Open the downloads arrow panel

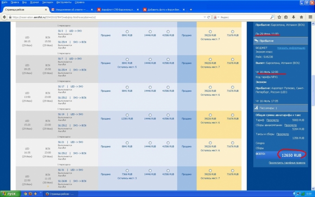click(x=294, y=17)
